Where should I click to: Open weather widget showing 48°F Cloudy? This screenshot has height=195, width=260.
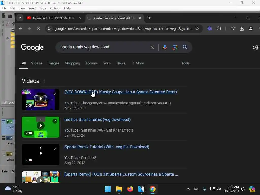tap(14, 189)
